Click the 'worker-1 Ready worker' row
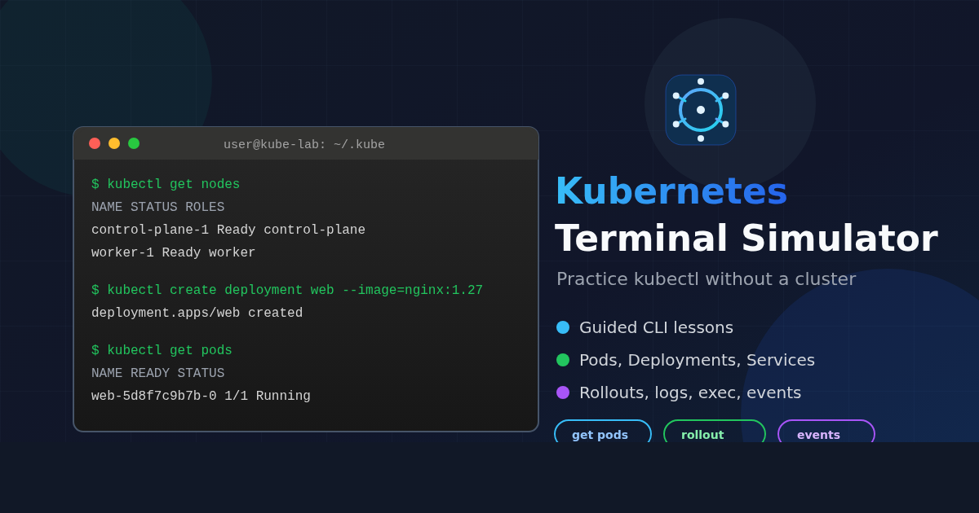 [x=174, y=253]
